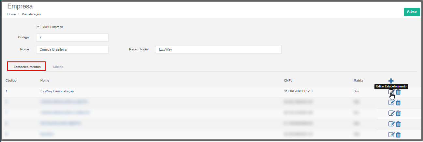Click the Nome field containing Comida Brasileira
This screenshot has width=423, height=142.
(x=72, y=49)
